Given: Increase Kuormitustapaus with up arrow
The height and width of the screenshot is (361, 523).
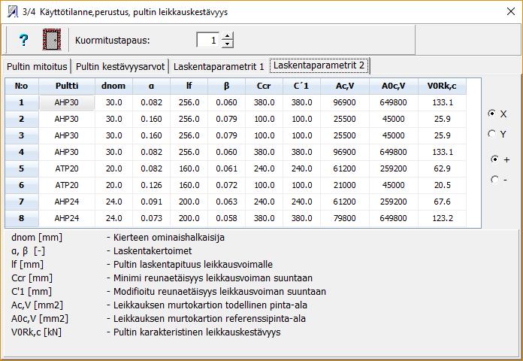Looking at the screenshot, I should 227,36.
